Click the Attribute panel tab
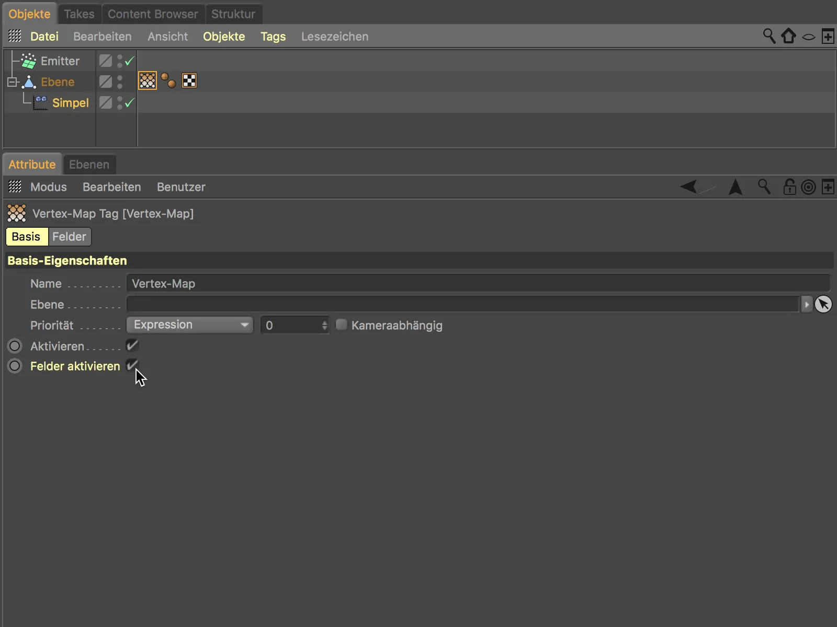This screenshot has width=837, height=627. [x=32, y=165]
